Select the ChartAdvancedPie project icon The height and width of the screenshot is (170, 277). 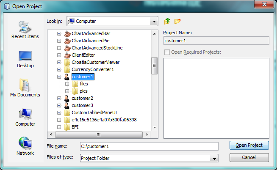(67, 41)
